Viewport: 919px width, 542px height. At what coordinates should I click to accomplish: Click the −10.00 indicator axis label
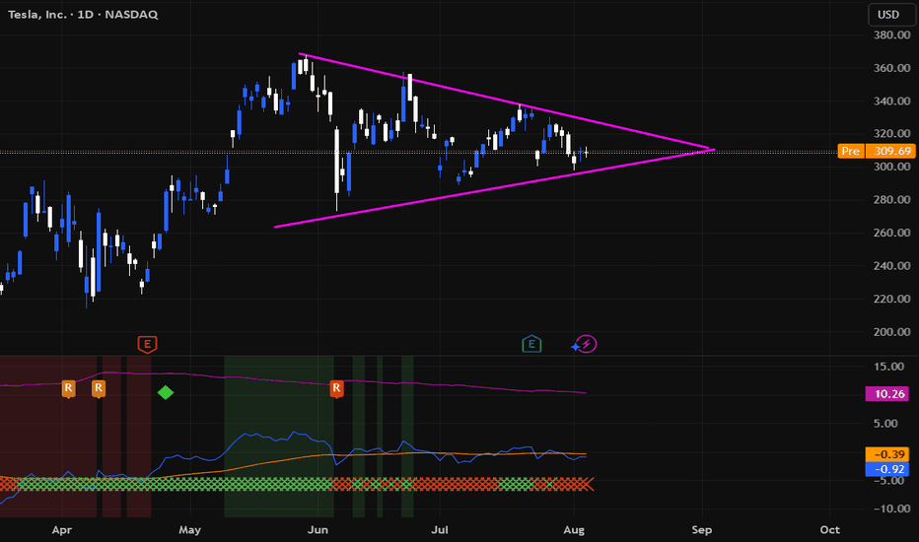(x=891, y=508)
